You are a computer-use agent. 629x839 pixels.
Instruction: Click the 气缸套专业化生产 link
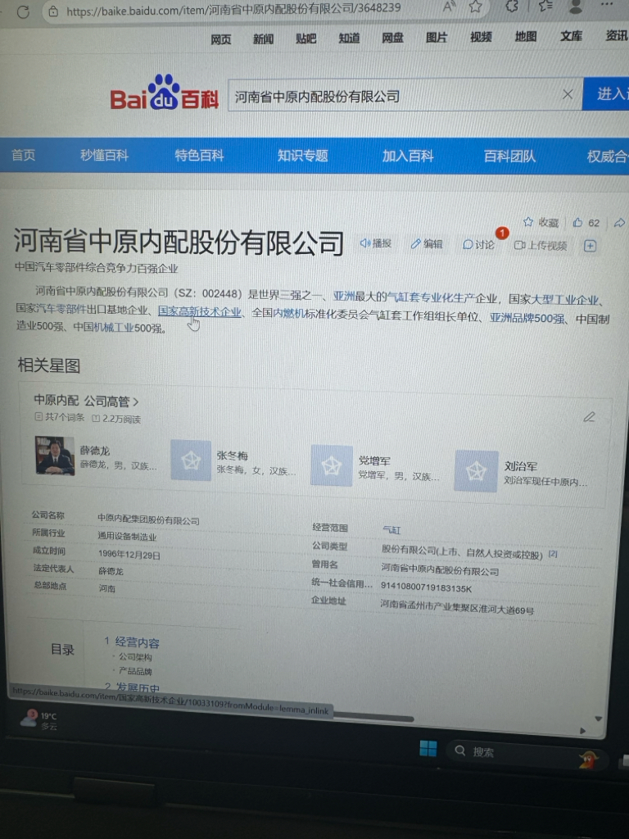pos(431,297)
